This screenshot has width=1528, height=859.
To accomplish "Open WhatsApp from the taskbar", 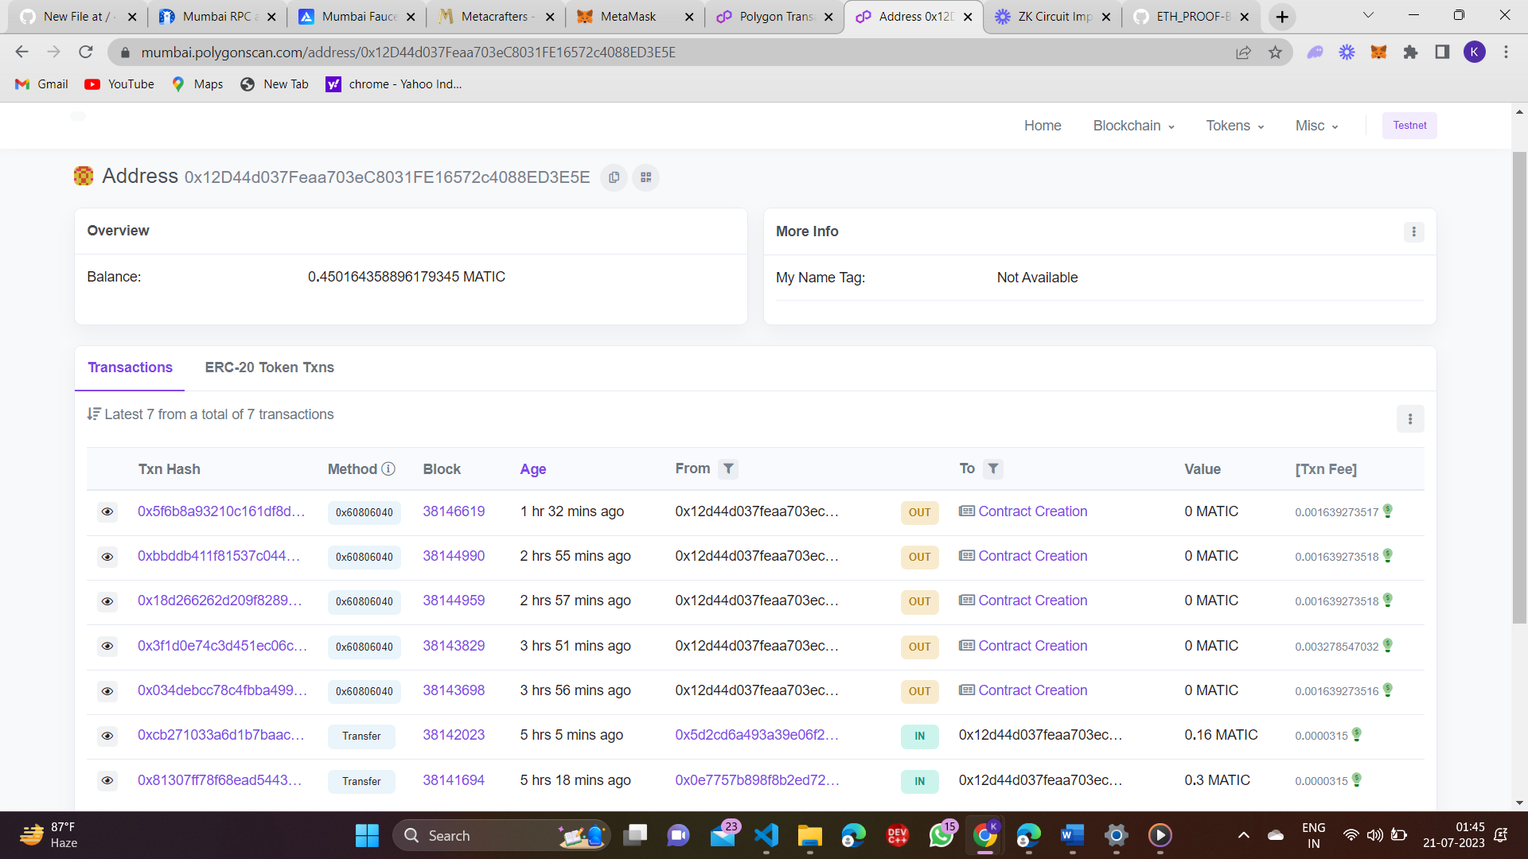I will [941, 835].
